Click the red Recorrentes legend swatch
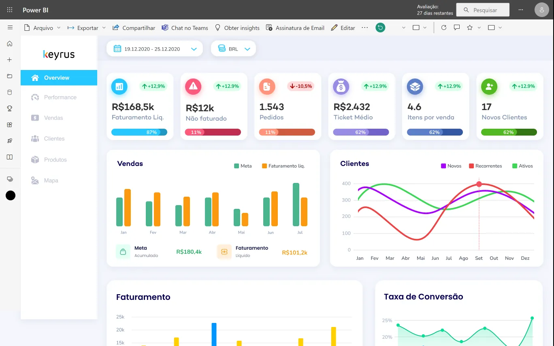Viewport: 554px width, 346px height. pos(471,166)
